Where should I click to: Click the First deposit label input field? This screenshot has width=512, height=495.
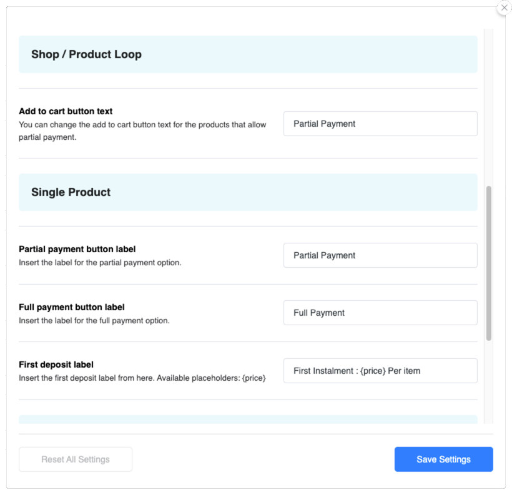380,371
